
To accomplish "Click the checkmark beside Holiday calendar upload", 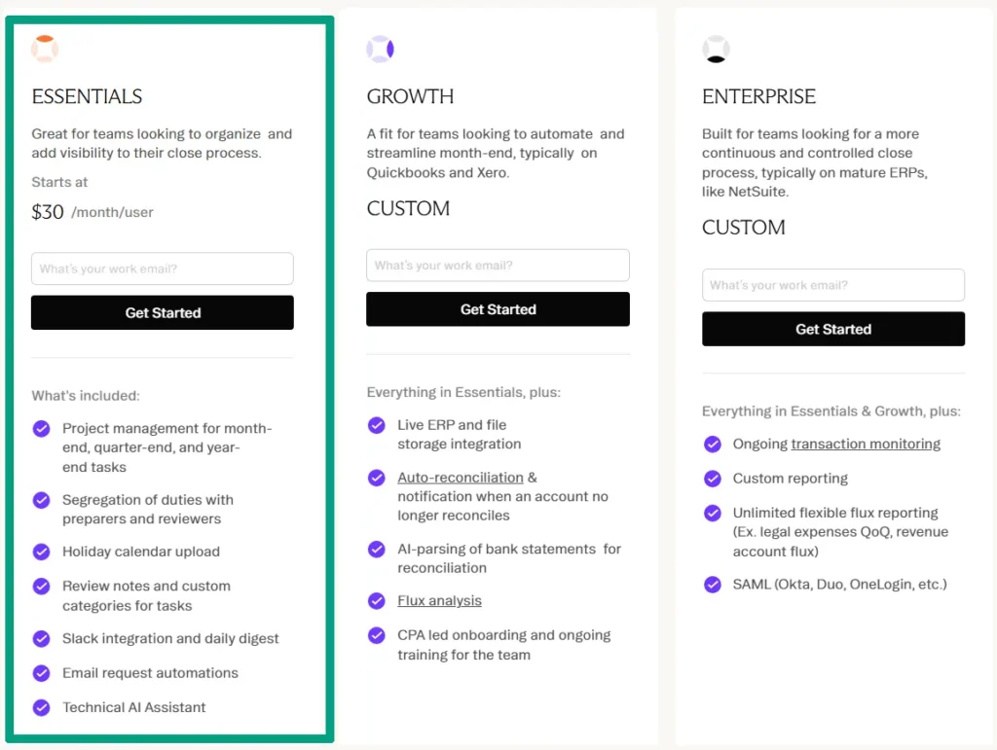I will click(x=41, y=552).
